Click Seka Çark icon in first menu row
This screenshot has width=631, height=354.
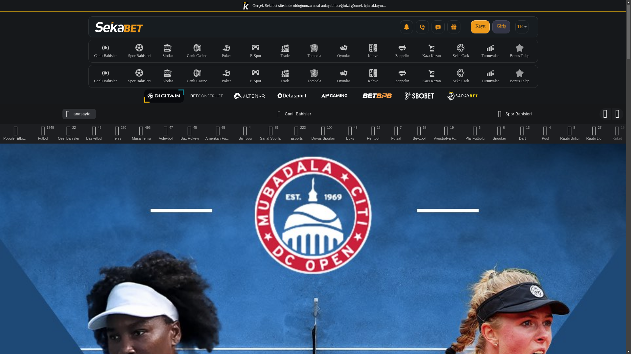(x=461, y=48)
